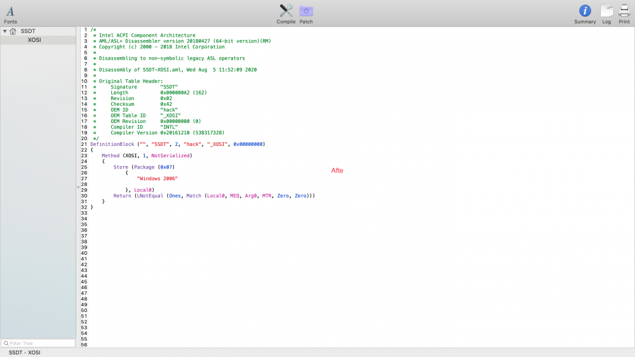This screenshot has height=357, width=635.
Task: Click the home icon beside SSDT
Action: pos(13,31)
